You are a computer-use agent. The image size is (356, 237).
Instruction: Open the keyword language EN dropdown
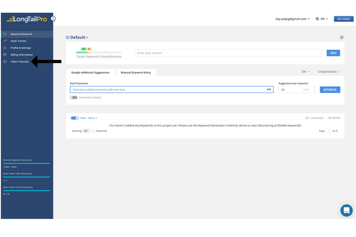tap(306, 71)
